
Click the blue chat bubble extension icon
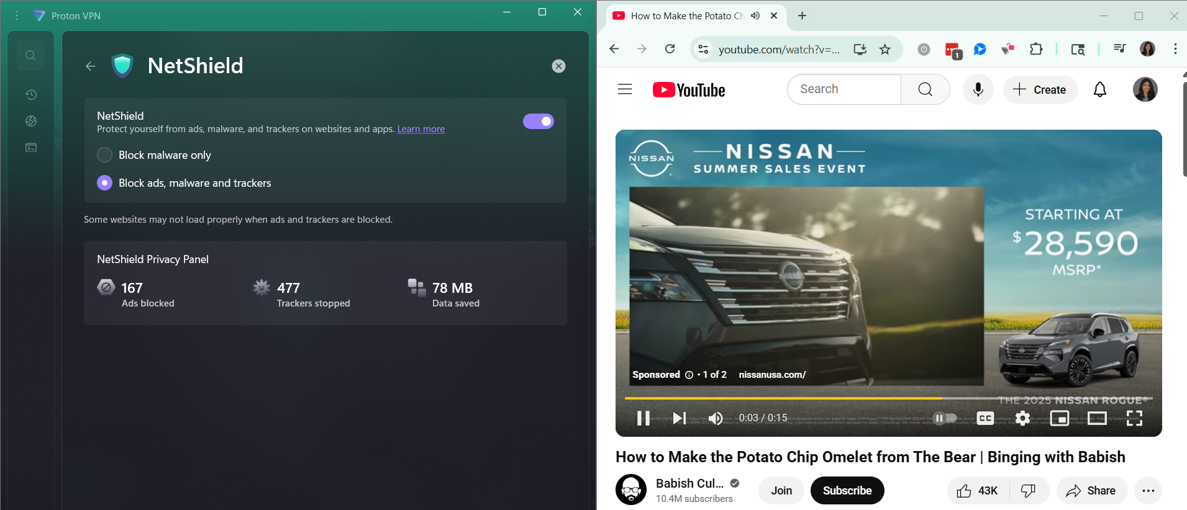coord(980,49)
